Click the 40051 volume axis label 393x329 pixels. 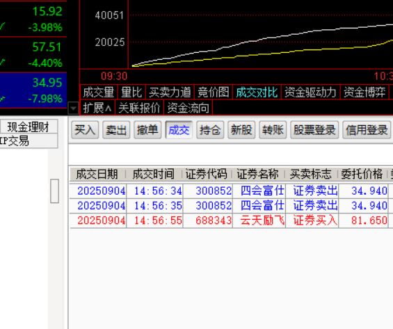[109, 15]
